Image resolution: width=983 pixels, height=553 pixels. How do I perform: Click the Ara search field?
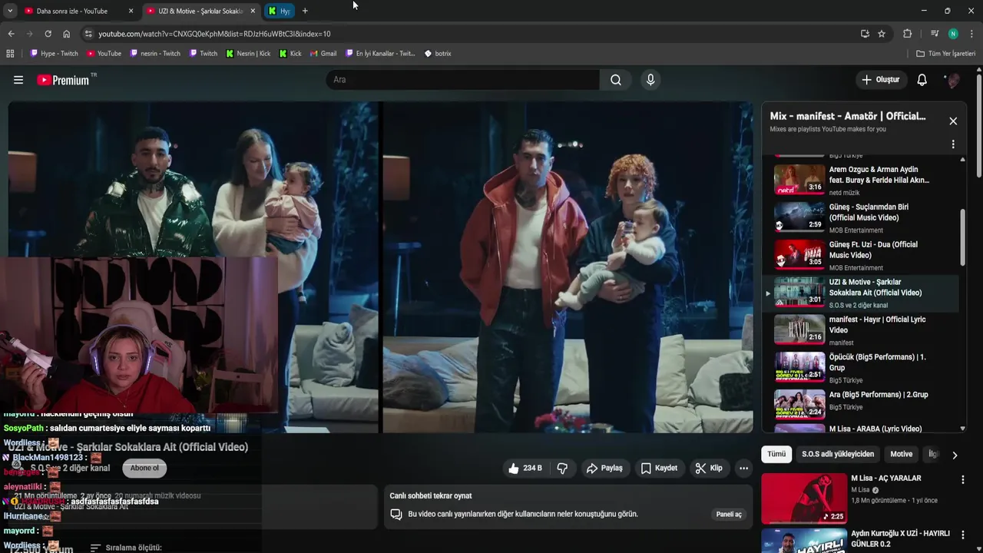tap(463, 80)
